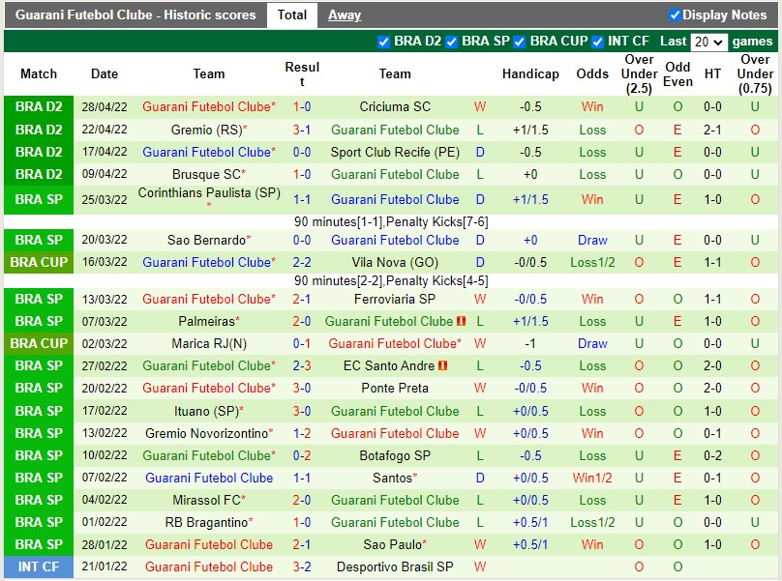Click red card icon next to EC Santo Andre
782x581 pixels.
pyautogui.click(x=442, y=365)
